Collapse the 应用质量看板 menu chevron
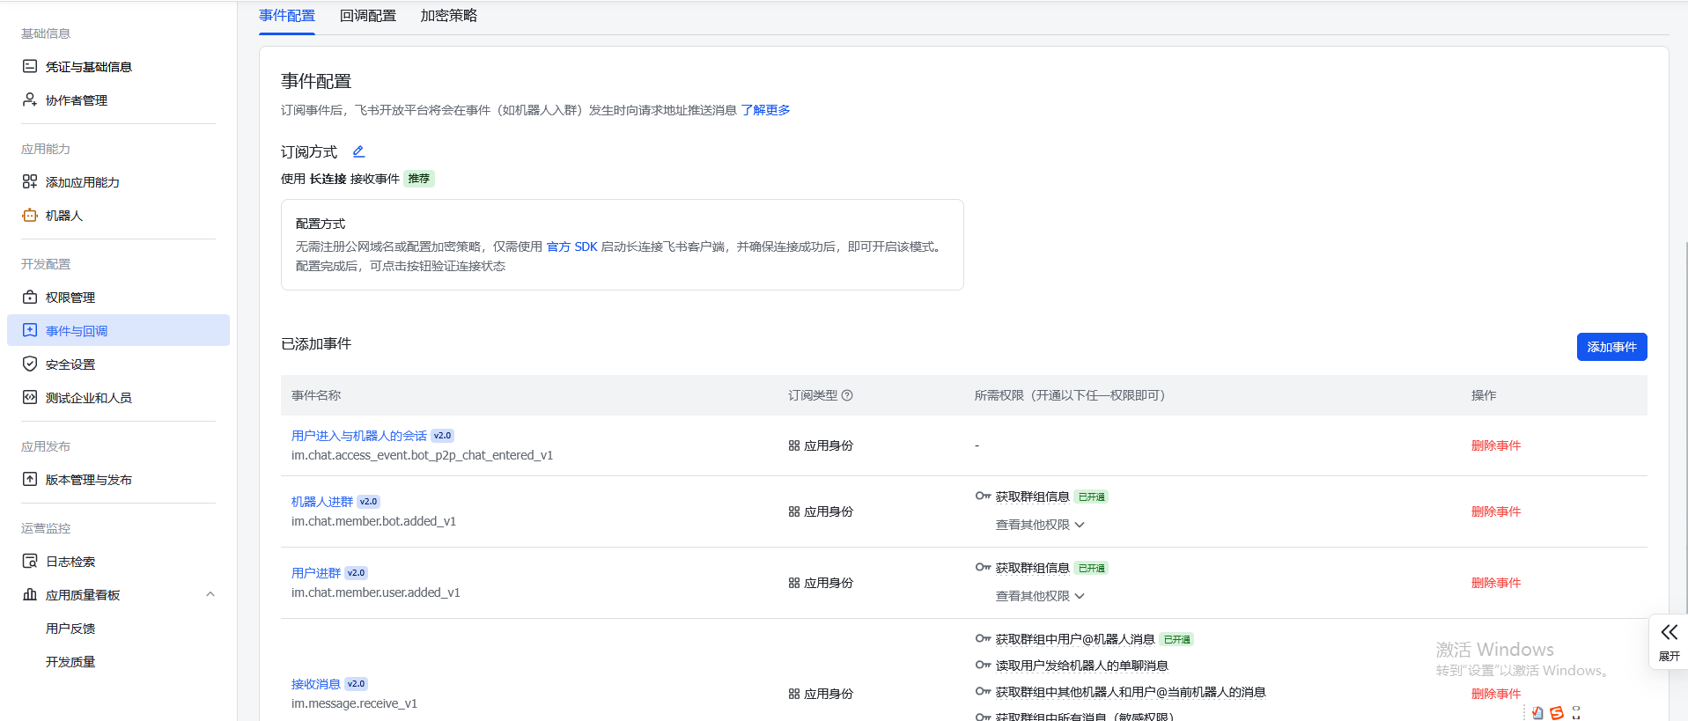Image resolution: width=1688 pixels, height=721 pixels. click(x=210, y=594)
